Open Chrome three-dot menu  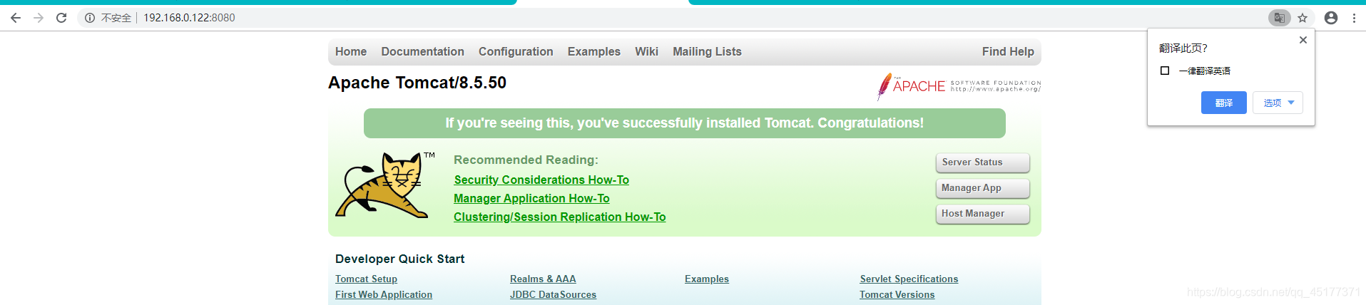click(1354, 18)
